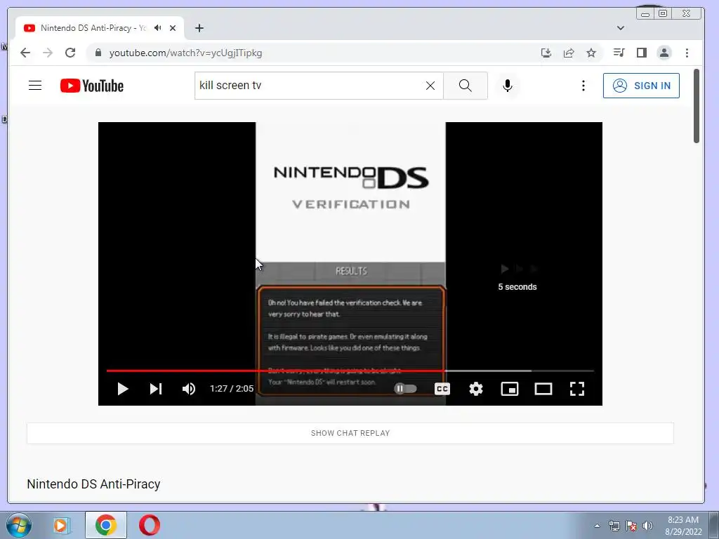Image resolution: width=719 pixels, height=539 pixels.
Task: Open a new browser tab
Action: 199,28
